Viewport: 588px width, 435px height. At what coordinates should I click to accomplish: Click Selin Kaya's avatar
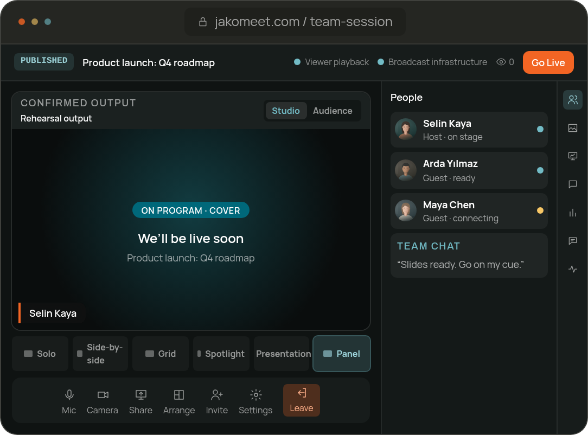(406, 129)
